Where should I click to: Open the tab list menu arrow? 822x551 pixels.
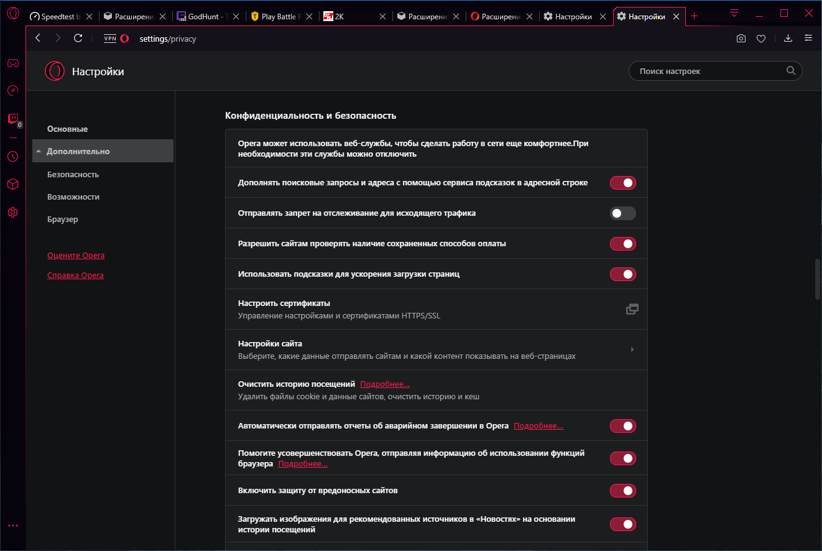[x=734, y=13]
